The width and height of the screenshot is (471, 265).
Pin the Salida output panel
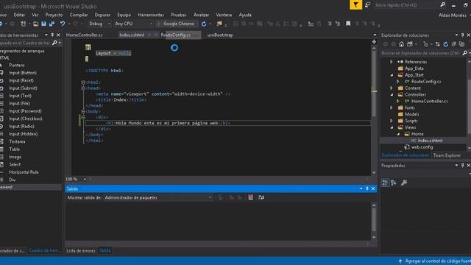(x=367, y=188)
